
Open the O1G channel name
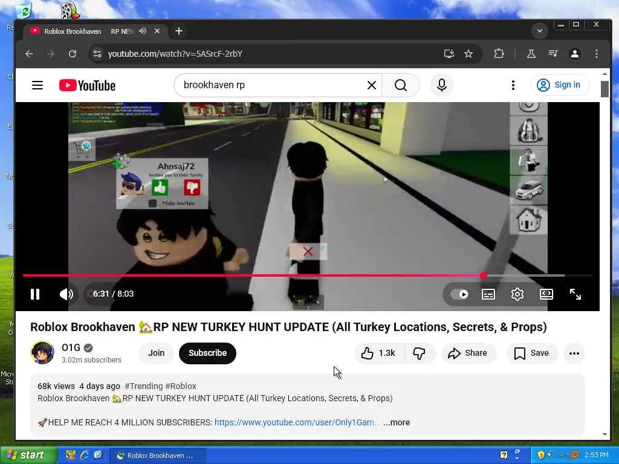click(x=71, y=347)
